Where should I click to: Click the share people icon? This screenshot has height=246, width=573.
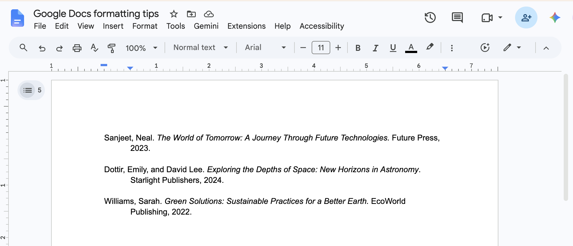[x=526, y=17]
